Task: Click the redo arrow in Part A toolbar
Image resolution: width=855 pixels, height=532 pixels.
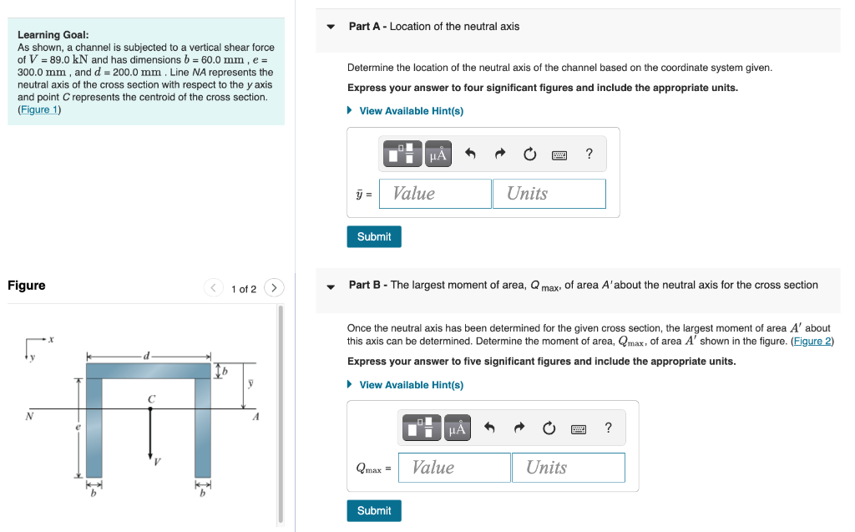Action: (x=498, y=153)
